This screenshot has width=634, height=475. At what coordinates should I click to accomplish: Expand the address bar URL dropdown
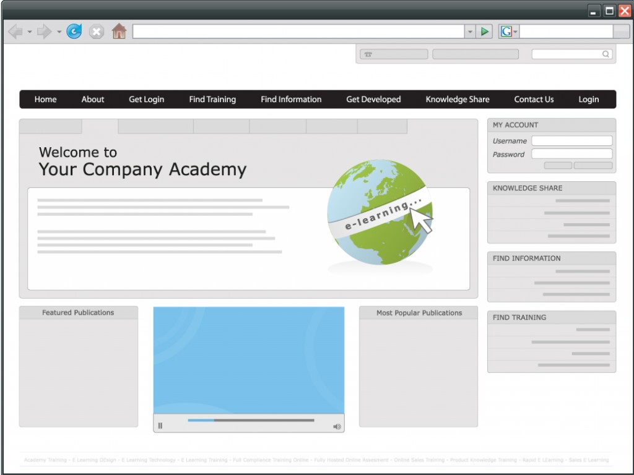(470, 31)
